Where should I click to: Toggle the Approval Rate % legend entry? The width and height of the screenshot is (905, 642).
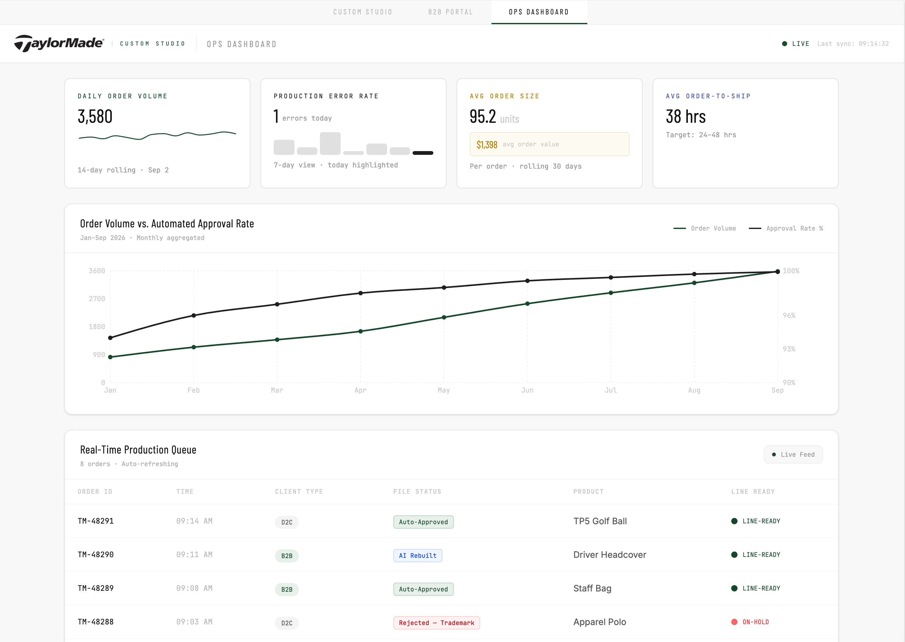786,228
